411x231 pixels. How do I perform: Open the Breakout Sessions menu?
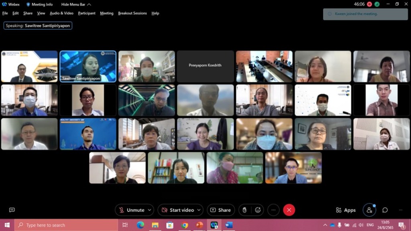click(x=132, y=13)
